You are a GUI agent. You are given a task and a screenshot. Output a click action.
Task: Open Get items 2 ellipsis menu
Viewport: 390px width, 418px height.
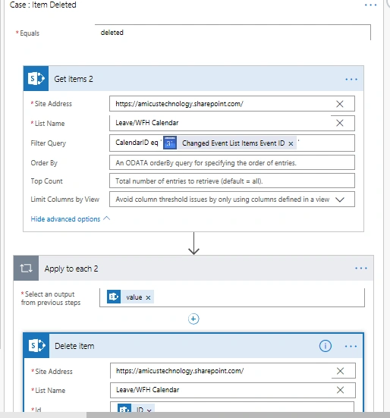351,79
